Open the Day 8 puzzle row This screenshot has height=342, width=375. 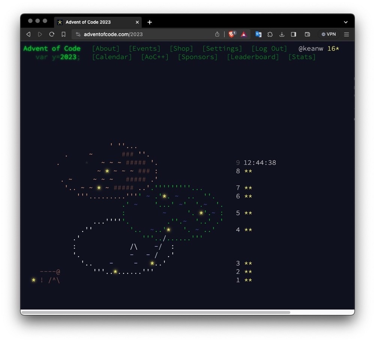click(244, 171)
